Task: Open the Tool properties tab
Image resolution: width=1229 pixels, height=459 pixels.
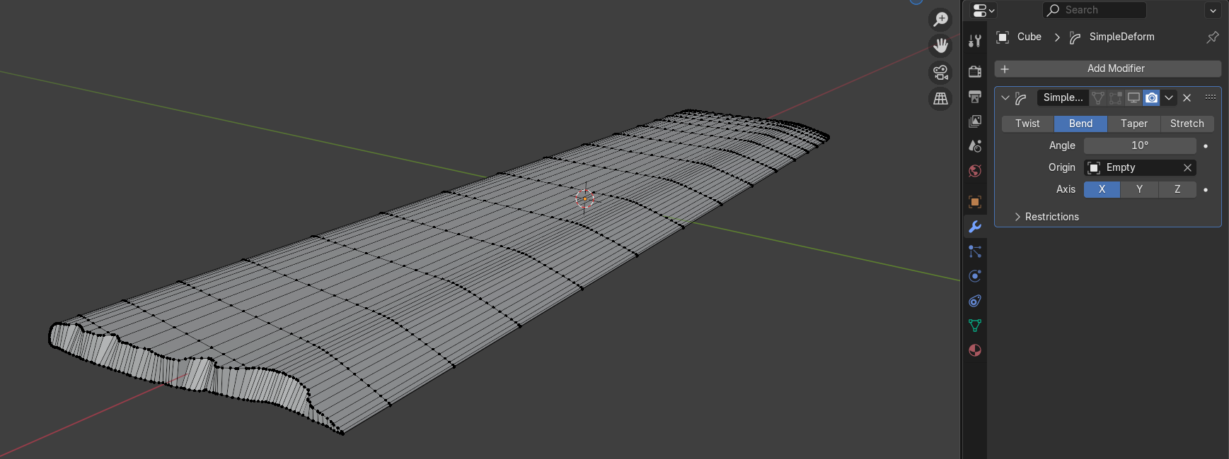Action: (x=975, y=41)
